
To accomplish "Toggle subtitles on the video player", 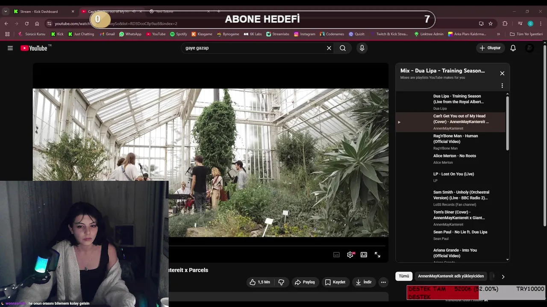I will tap(336, 255).
